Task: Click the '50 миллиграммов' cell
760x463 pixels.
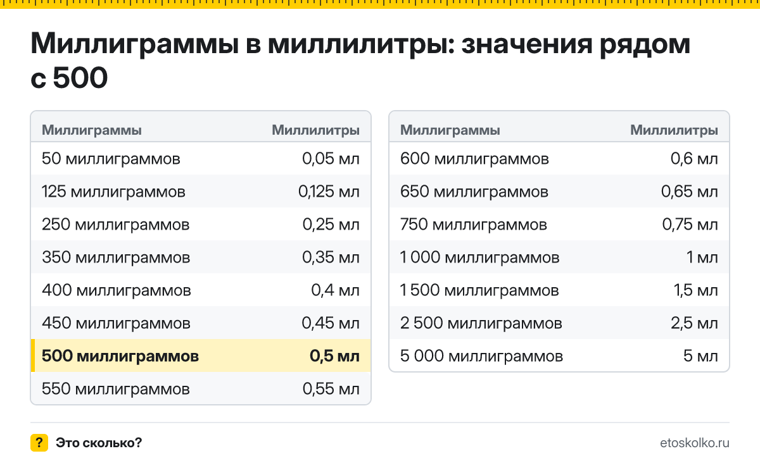Action: 111,159
